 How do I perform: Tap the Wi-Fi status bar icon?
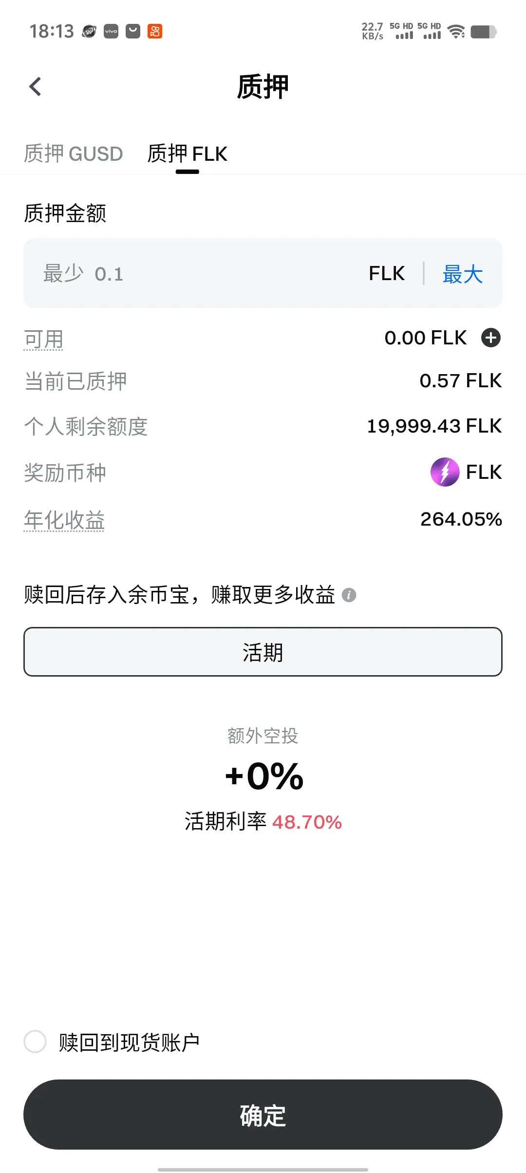[456, 32]
